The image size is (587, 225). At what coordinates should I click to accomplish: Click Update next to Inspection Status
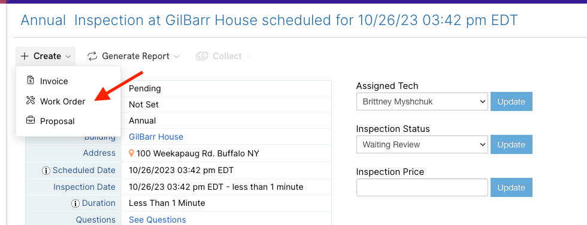click(x=511, y=144)
